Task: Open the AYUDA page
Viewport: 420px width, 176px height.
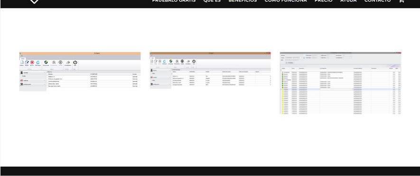Action: point(348,1)
